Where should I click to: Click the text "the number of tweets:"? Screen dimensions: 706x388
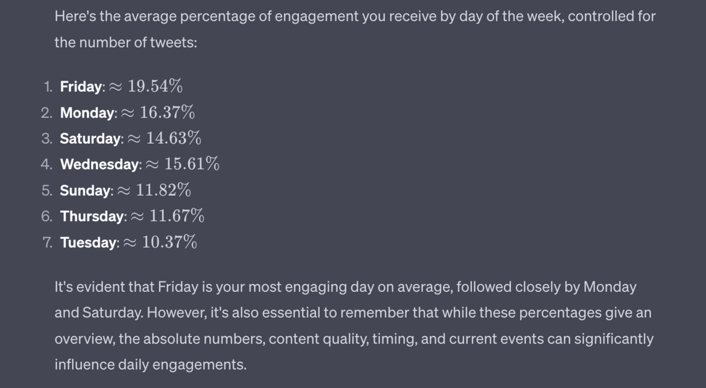(126, 42)
